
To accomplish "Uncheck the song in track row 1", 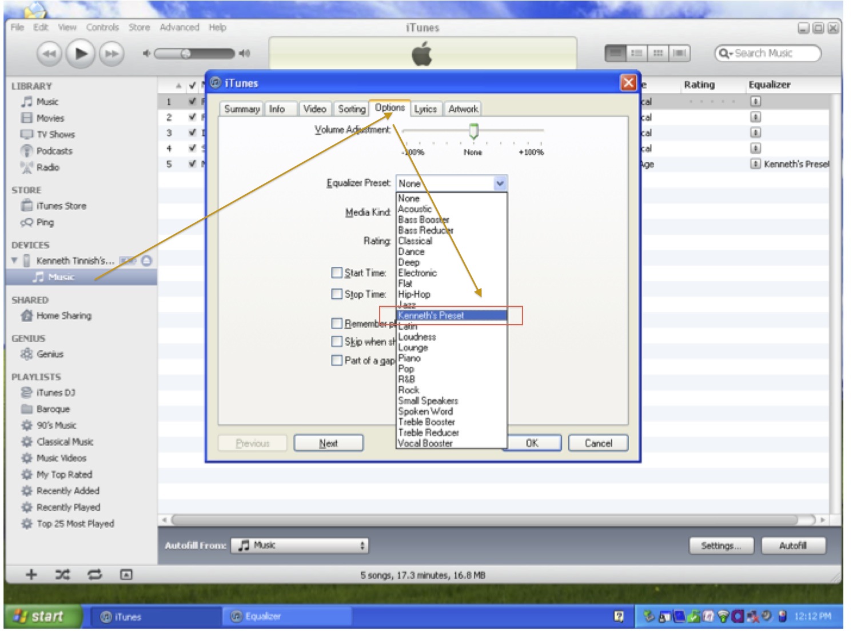I will (x=193, y=101).
